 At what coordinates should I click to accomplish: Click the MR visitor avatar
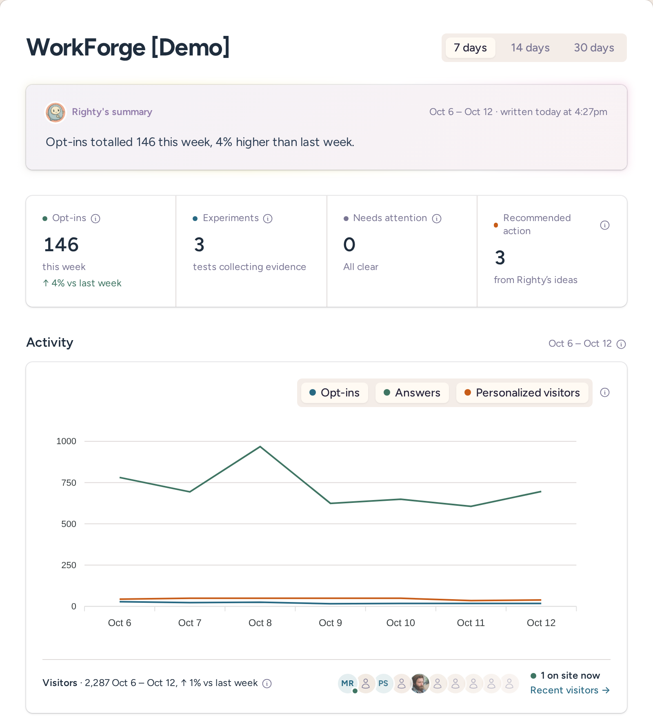pyautogui.click(x=348, y=684)
